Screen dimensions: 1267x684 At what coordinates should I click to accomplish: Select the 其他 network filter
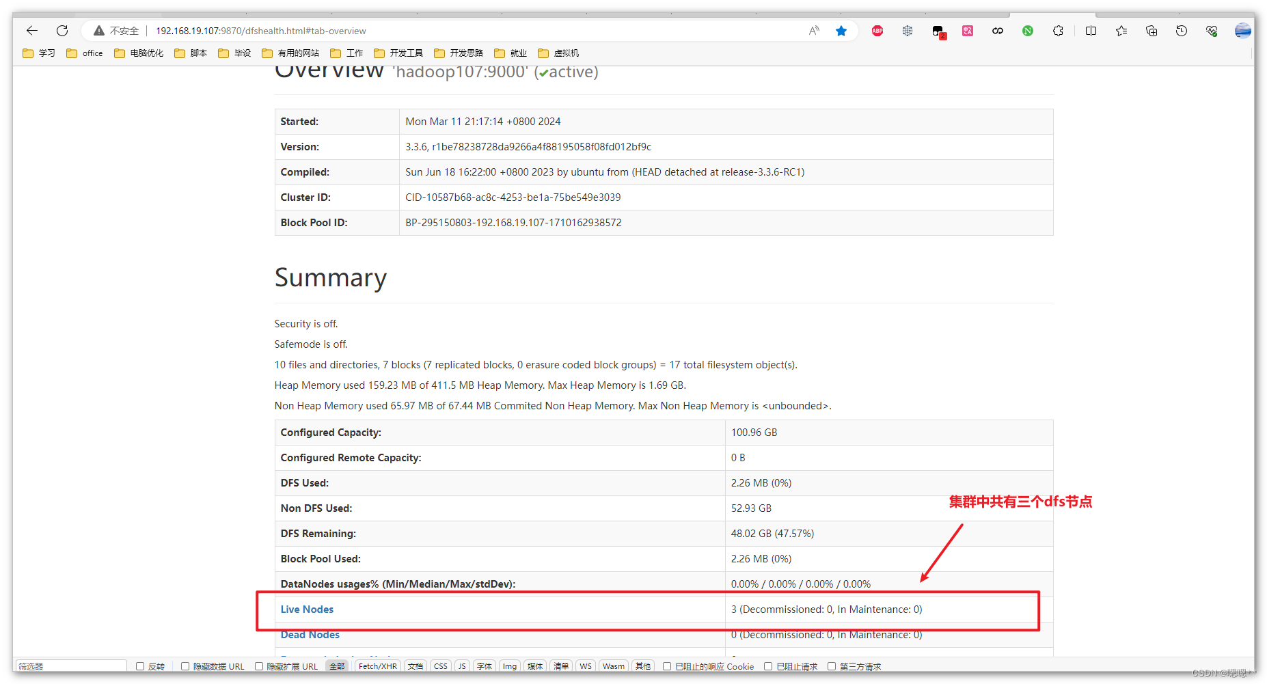[x=643, y=666]
